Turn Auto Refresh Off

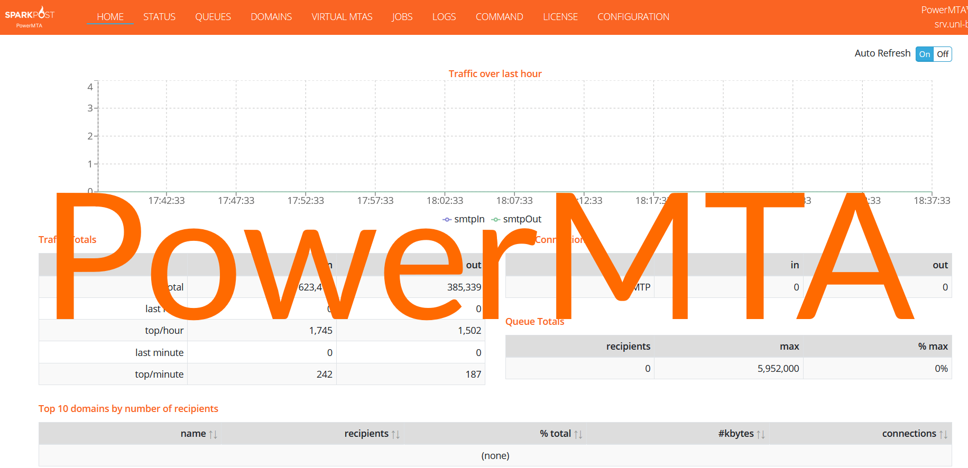coord(943,54)
